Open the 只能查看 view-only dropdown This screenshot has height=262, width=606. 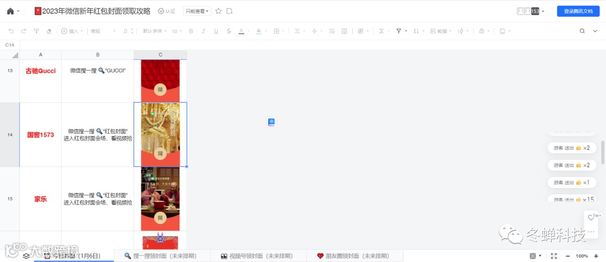point(197,11)
